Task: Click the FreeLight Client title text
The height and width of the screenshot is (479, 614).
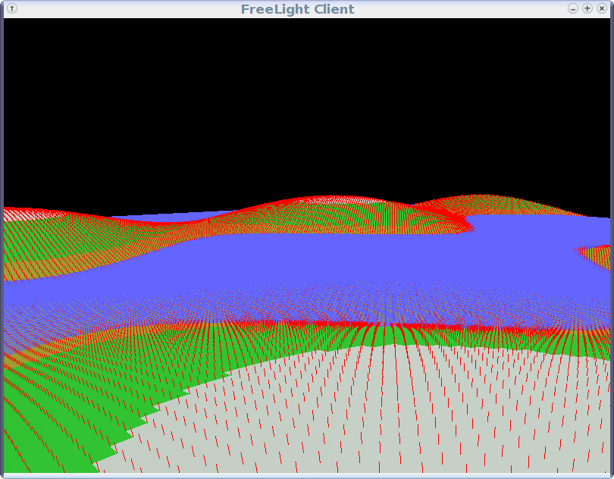Action: [297, 9]
